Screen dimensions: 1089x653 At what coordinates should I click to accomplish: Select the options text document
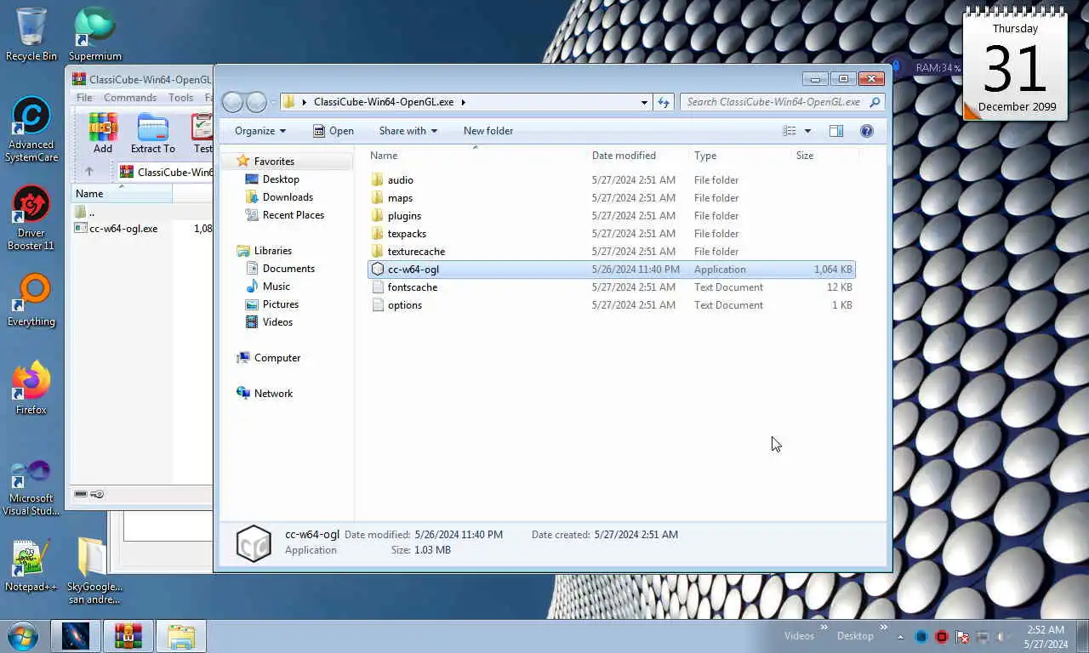click(611, 305)
